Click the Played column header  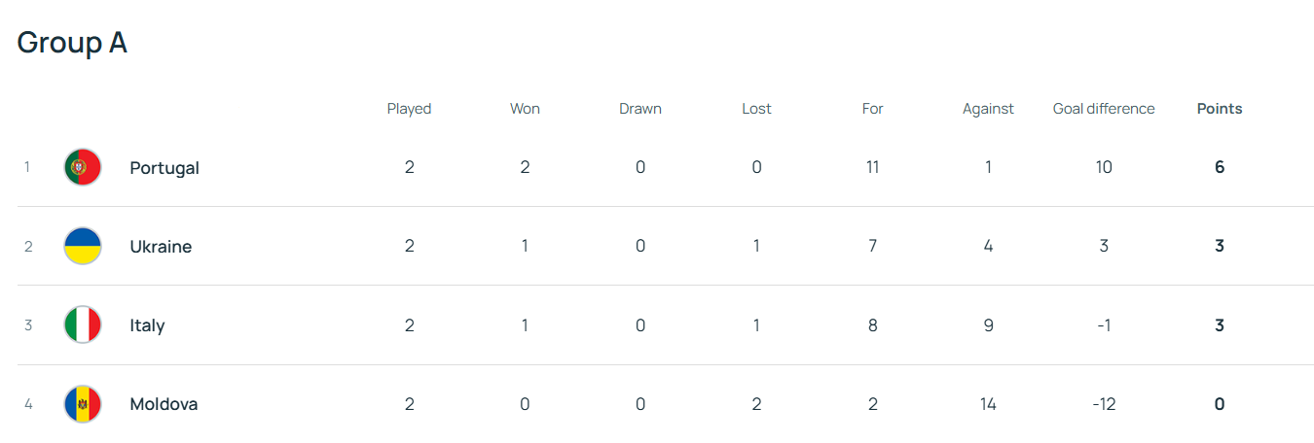(409, 109)
